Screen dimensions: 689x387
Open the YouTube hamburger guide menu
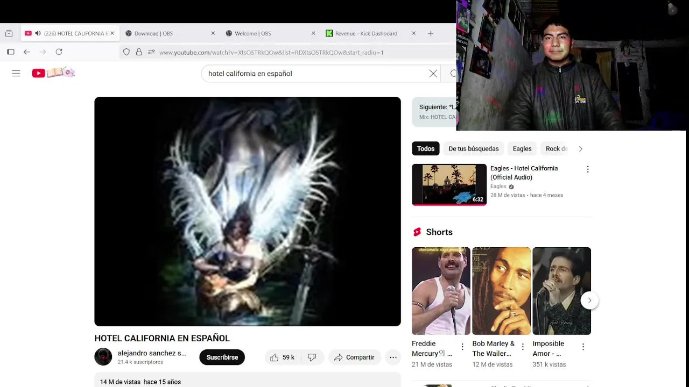(16, 73)
